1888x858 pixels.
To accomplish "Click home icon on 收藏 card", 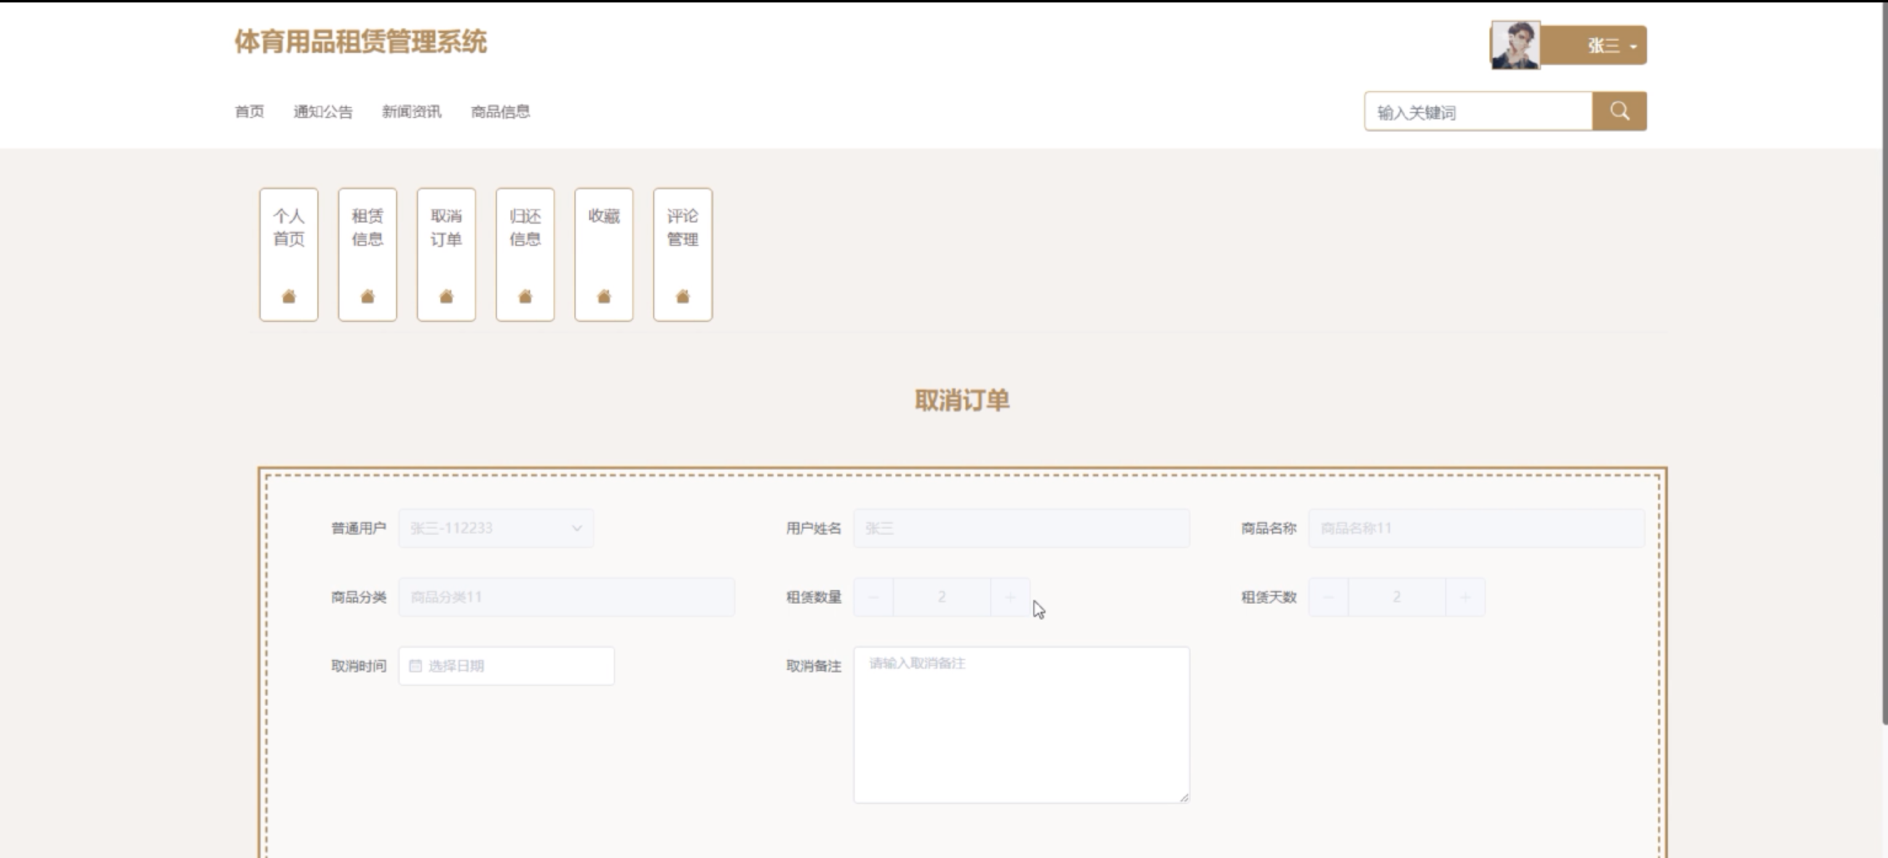I will pyautogui.click(x=604, y=296).
